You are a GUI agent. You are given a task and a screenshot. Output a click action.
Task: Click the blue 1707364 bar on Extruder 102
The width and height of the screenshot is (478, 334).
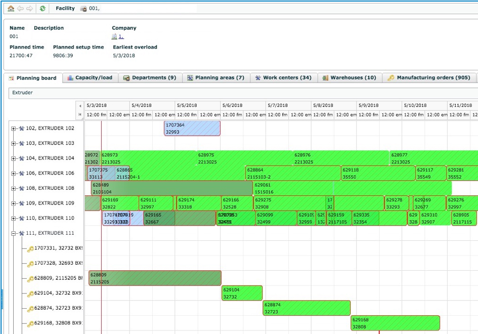click(x=192, y=129)
